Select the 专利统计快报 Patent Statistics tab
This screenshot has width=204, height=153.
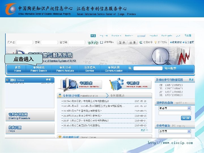pos(80,96)
